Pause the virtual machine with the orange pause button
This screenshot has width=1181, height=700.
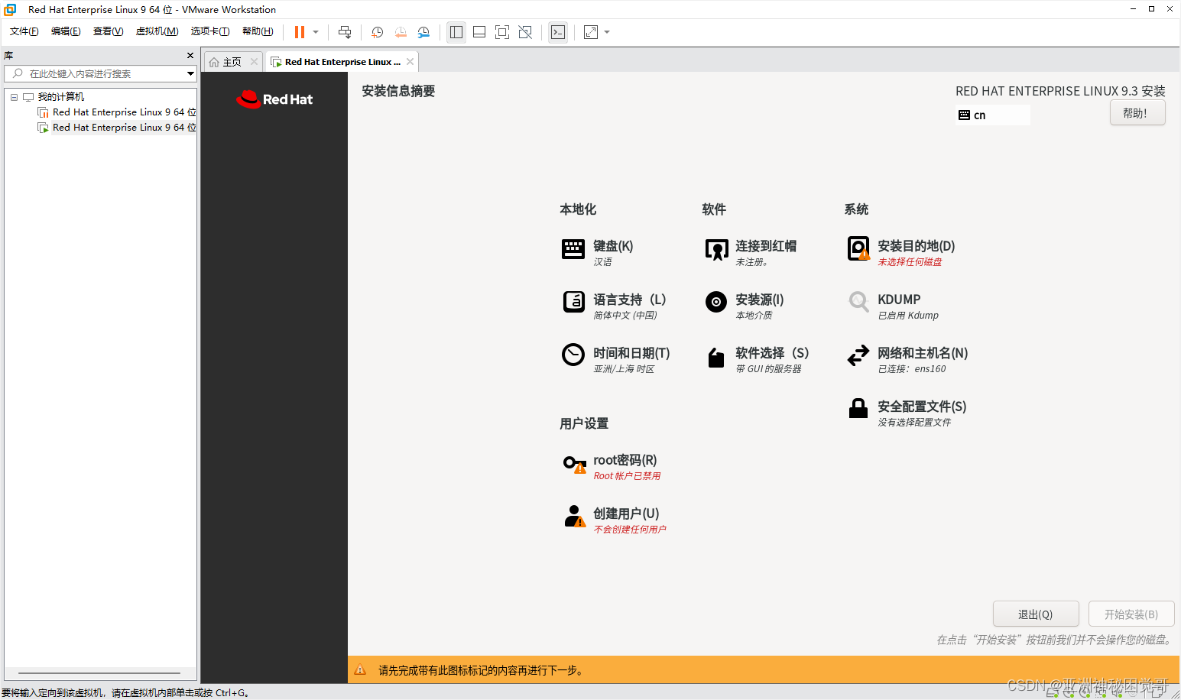coord(300,32)
